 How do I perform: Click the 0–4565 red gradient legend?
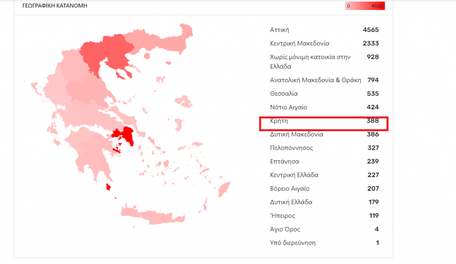pos(365,6)
